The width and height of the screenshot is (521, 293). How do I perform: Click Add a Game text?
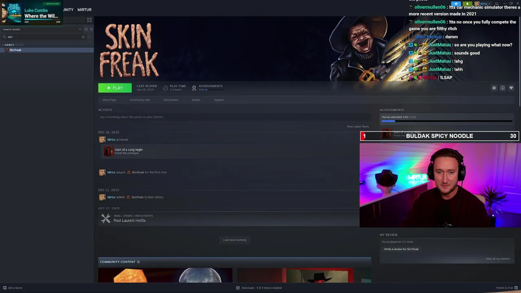(15, 288)
